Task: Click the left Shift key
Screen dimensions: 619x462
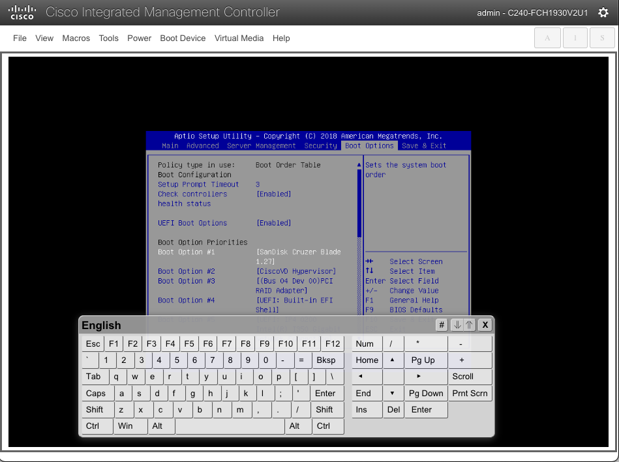Action: (98, 409)
